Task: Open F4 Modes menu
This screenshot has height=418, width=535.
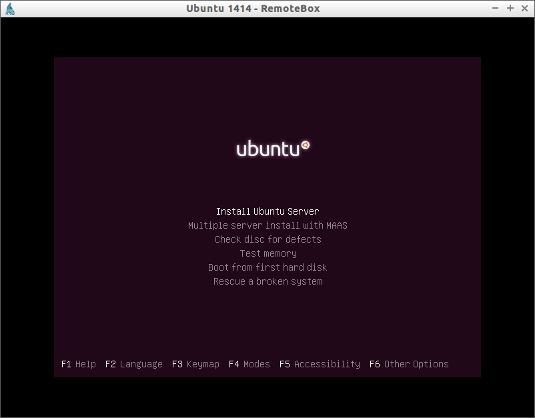Action: point(249,364)
